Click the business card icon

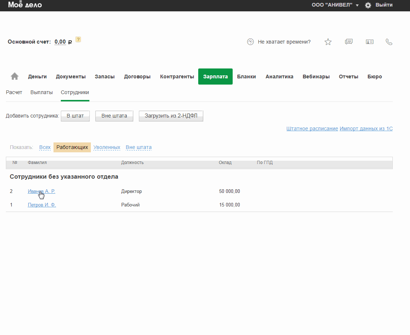[369, 42]
